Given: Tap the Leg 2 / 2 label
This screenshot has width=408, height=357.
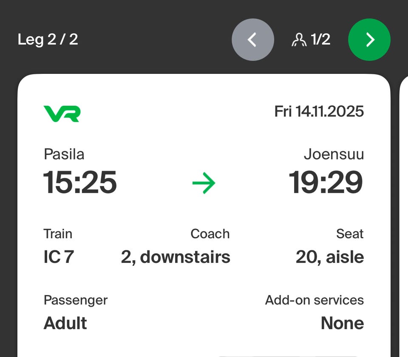Looking at the screenshot, I should pyautogui.click(x=48, y=40).
